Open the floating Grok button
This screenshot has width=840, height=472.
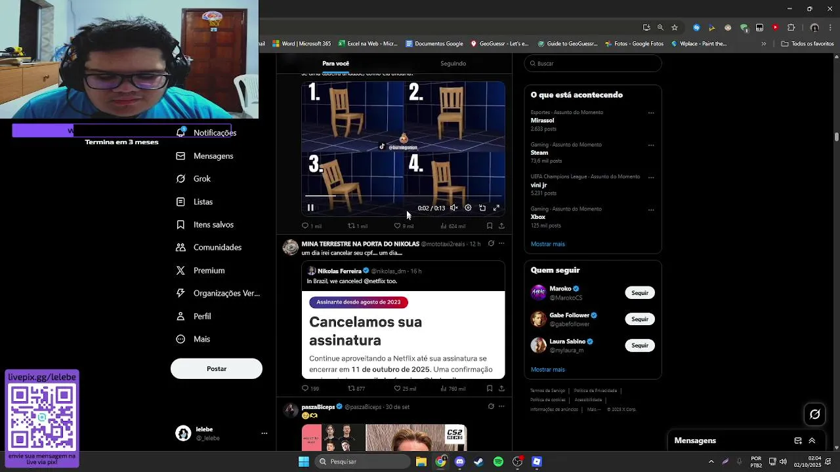(x=815, y=414)
